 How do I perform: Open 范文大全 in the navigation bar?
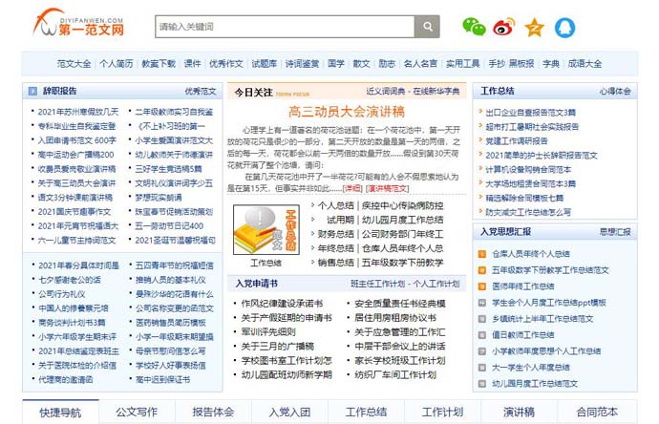(74, 64)
